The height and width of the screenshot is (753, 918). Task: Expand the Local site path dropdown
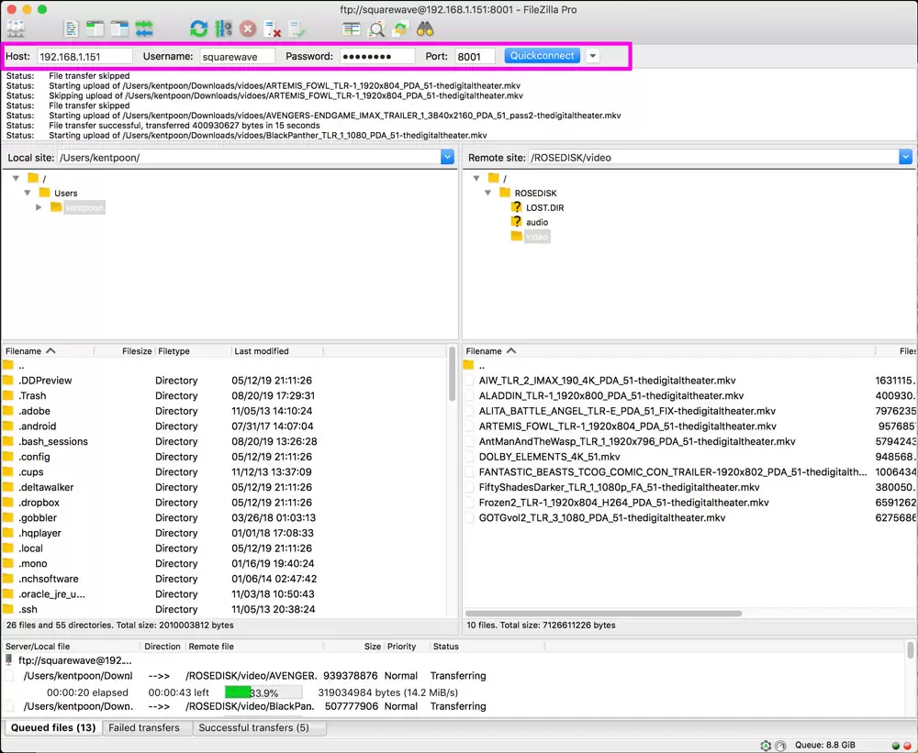click(x=447, y=158)
